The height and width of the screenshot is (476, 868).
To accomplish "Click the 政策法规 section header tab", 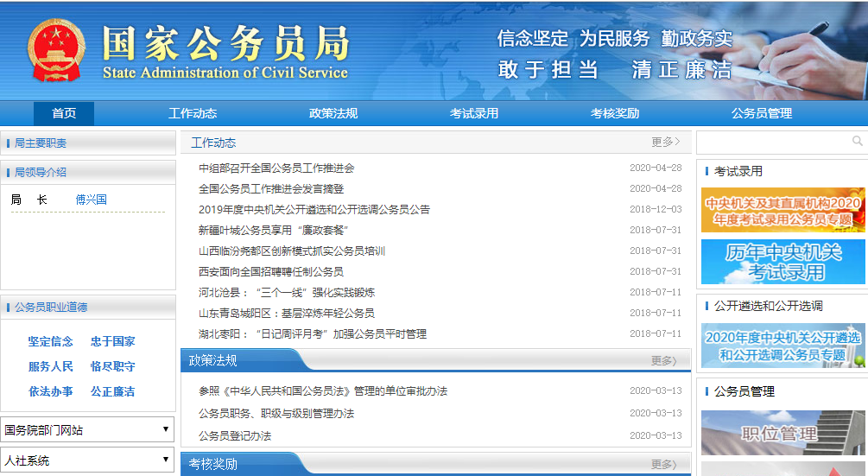I will [x=212, y=361].
